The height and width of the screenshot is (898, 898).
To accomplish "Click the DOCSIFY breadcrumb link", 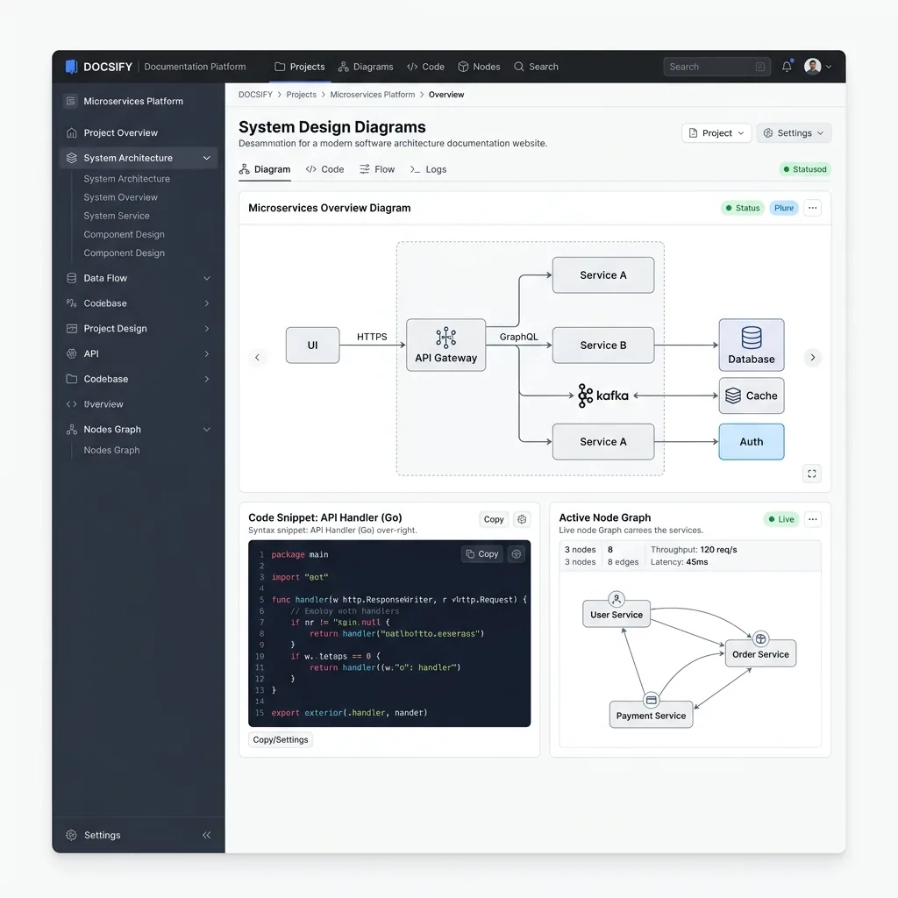I will coord(255,95).
